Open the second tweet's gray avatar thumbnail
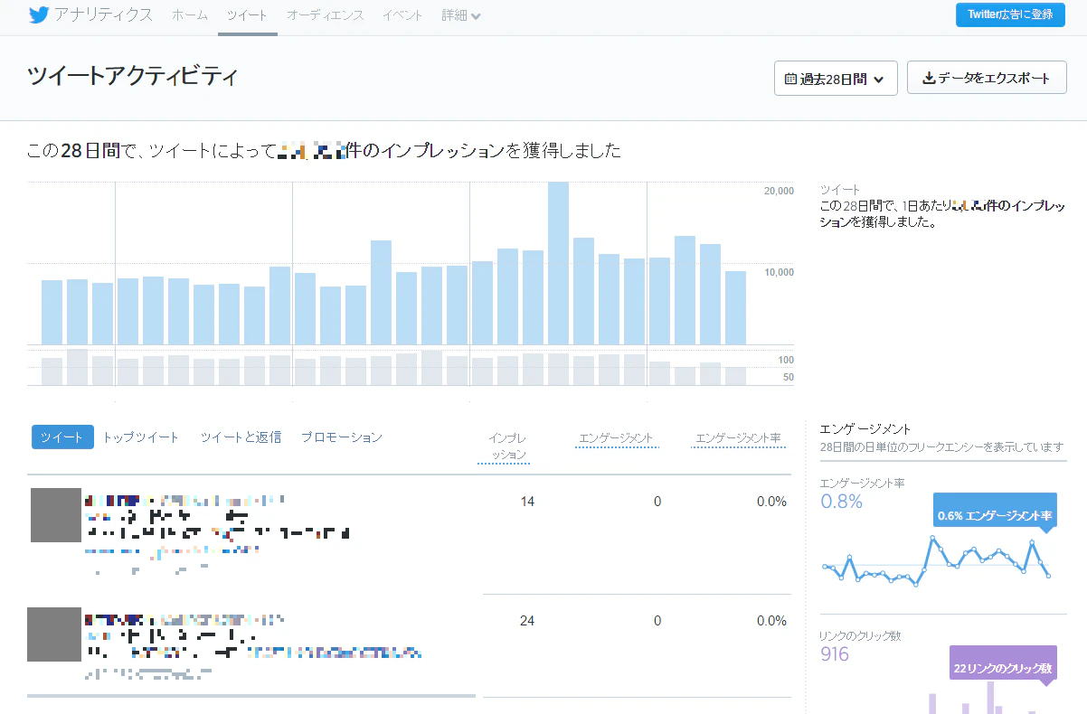Viewport: 1087px width, 714px height. coord(52,634)
